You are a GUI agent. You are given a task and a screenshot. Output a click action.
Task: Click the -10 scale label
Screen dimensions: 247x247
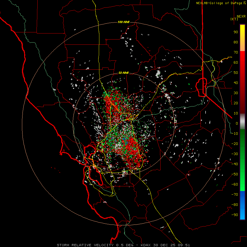235,134
